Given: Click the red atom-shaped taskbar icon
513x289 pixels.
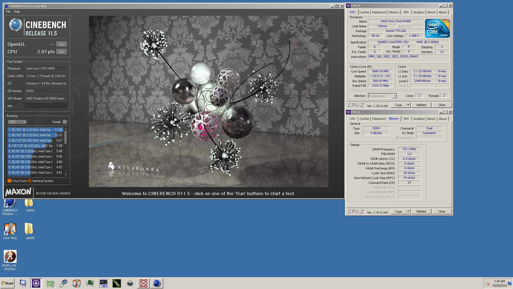Looking at the screenshot, I should tap(143, 283).
